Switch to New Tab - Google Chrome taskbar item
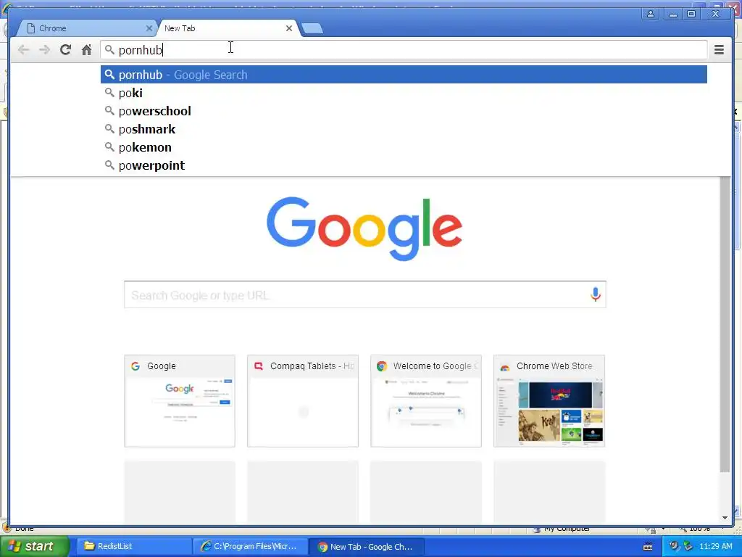 pos(366,546)
